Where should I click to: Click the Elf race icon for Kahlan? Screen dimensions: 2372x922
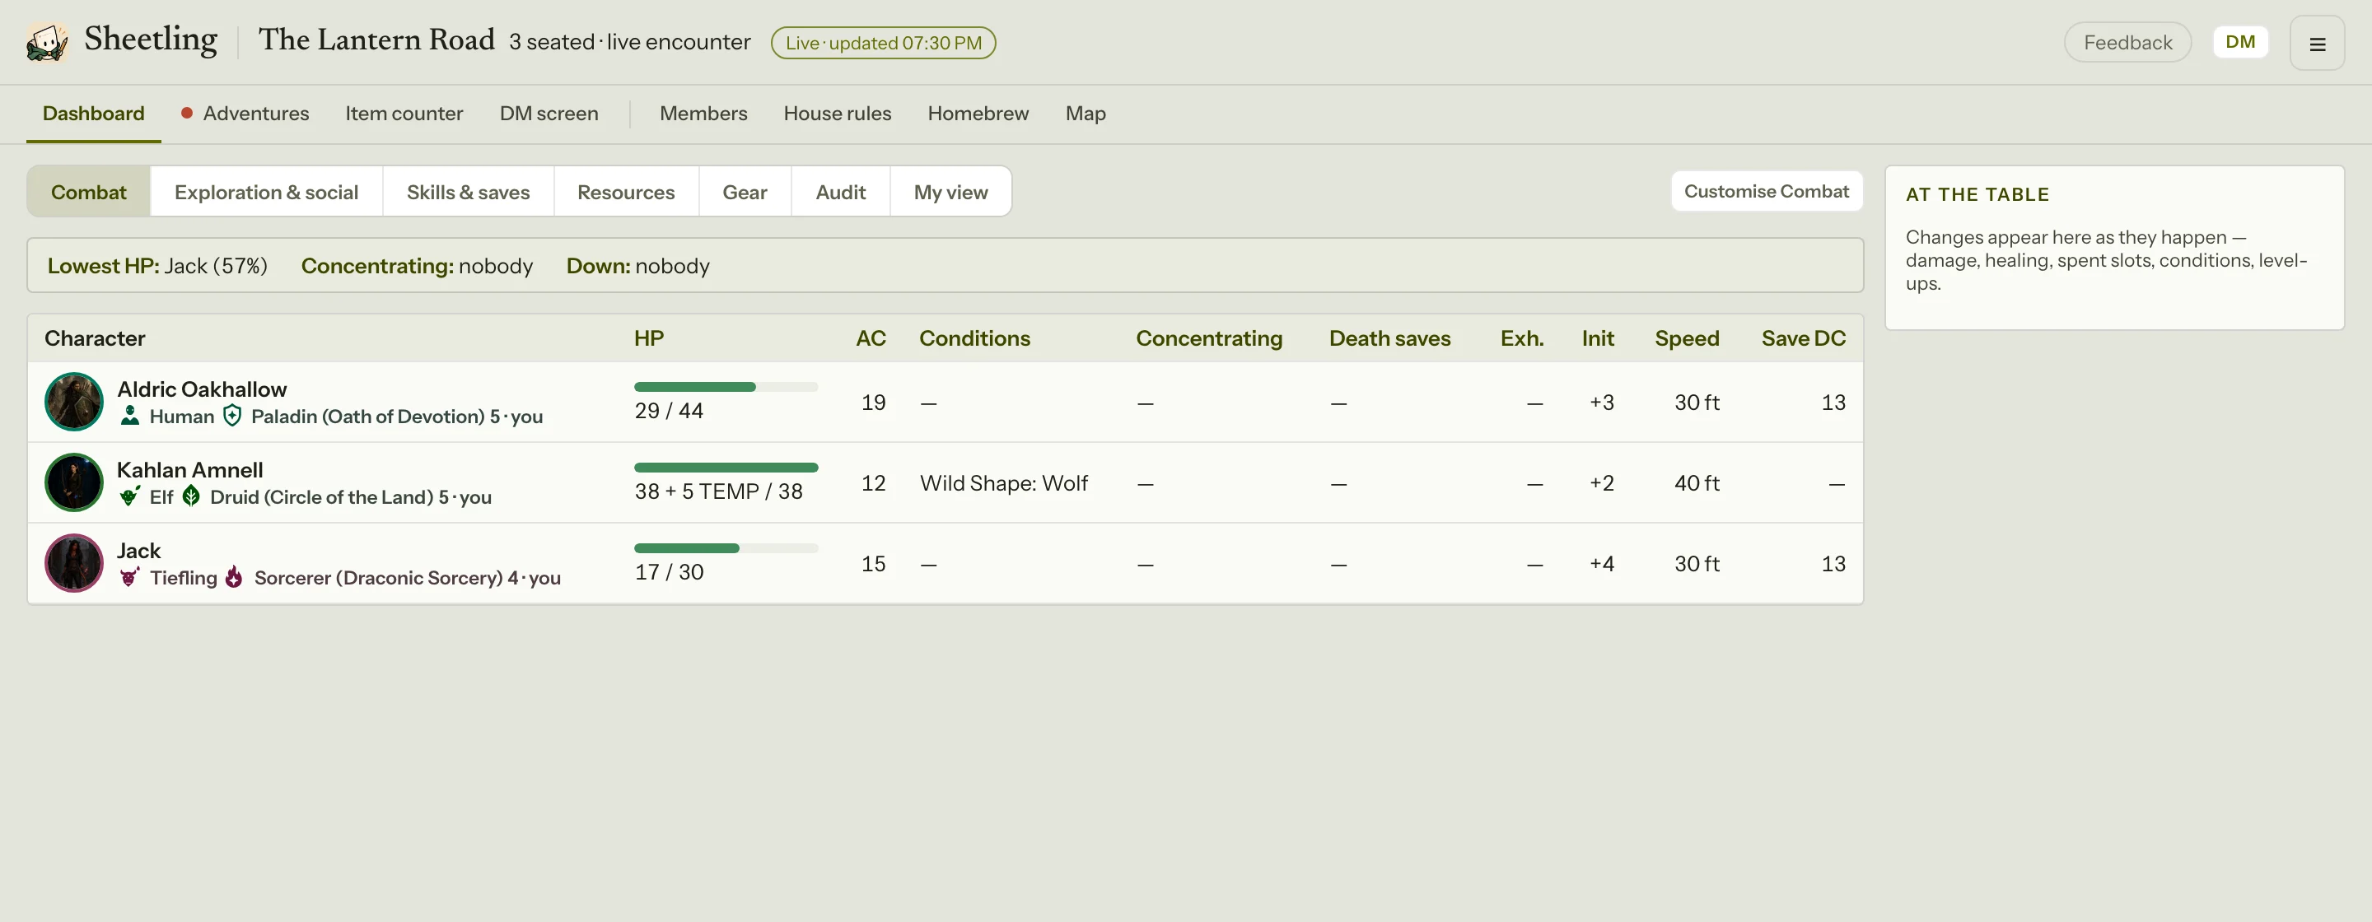(x=130, y=497)
